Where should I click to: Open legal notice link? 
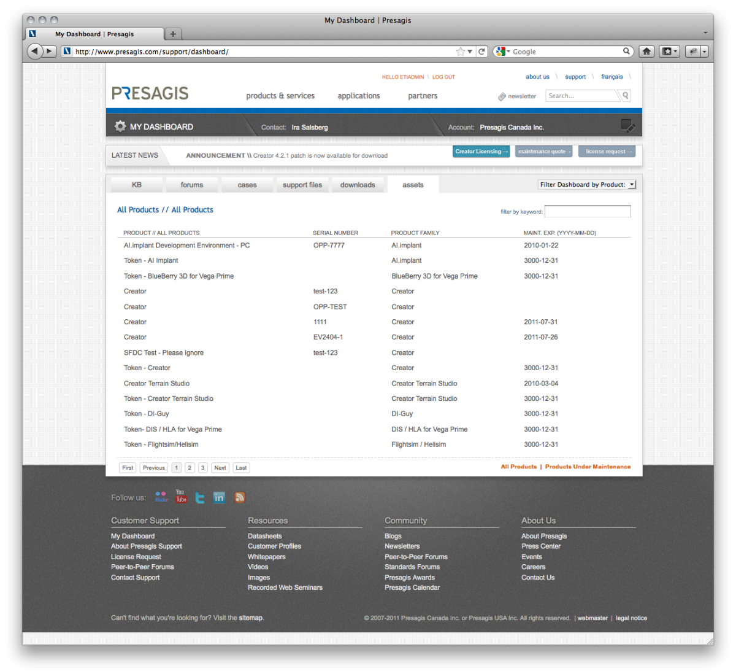point(631,618)
